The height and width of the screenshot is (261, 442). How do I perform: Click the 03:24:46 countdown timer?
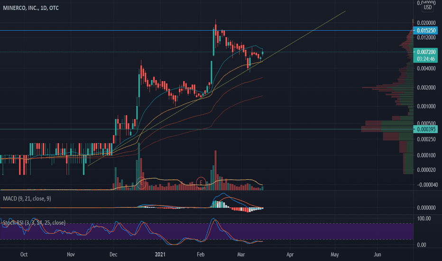click(426, 59)
